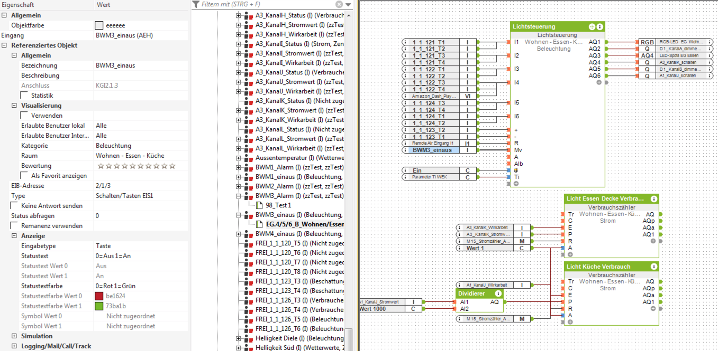718x351 pixels.
Task: Click the funnel filter icon
Action: click(x=196, y=5)
